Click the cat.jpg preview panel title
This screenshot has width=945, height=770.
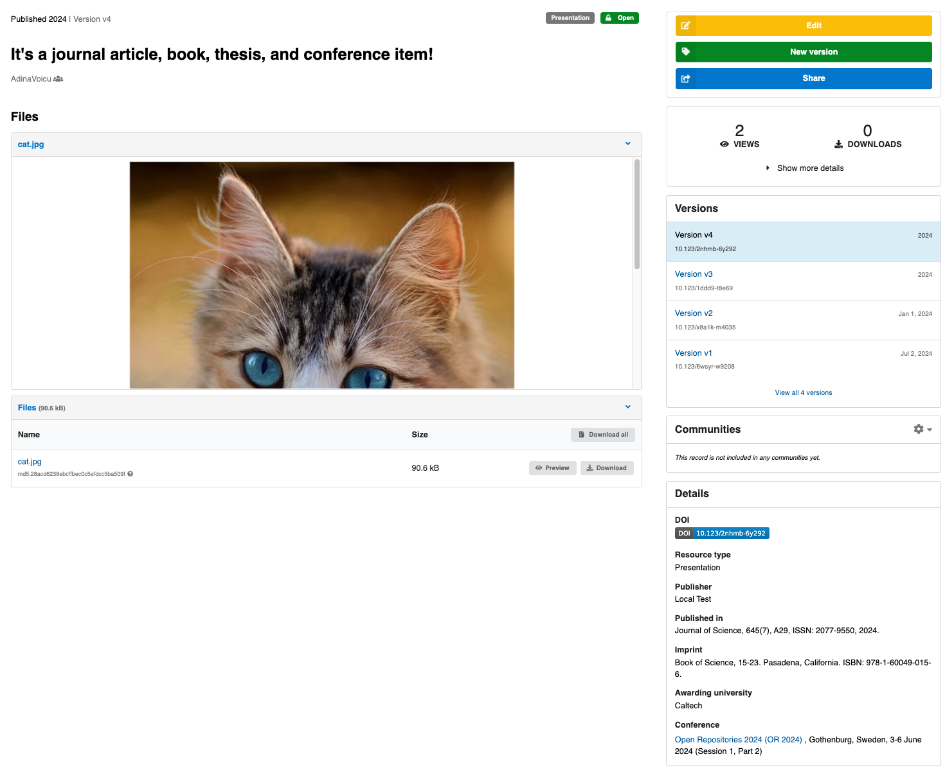31,144
